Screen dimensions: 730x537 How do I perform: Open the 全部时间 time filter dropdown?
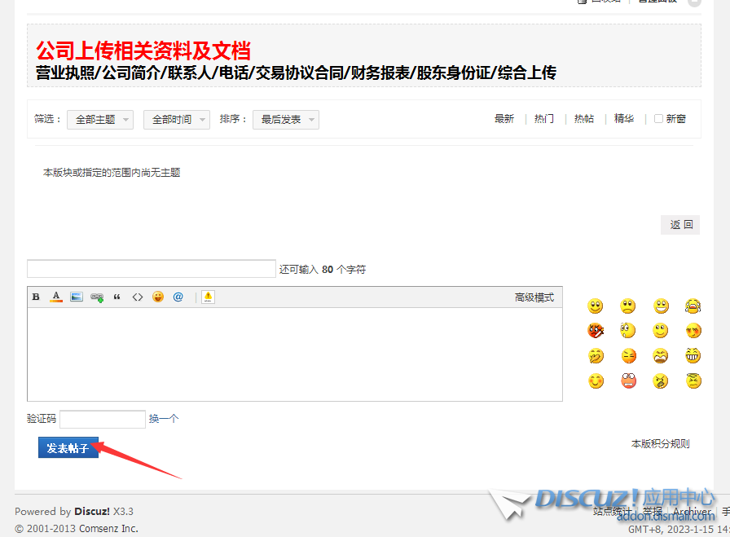(x=176, y=120)
